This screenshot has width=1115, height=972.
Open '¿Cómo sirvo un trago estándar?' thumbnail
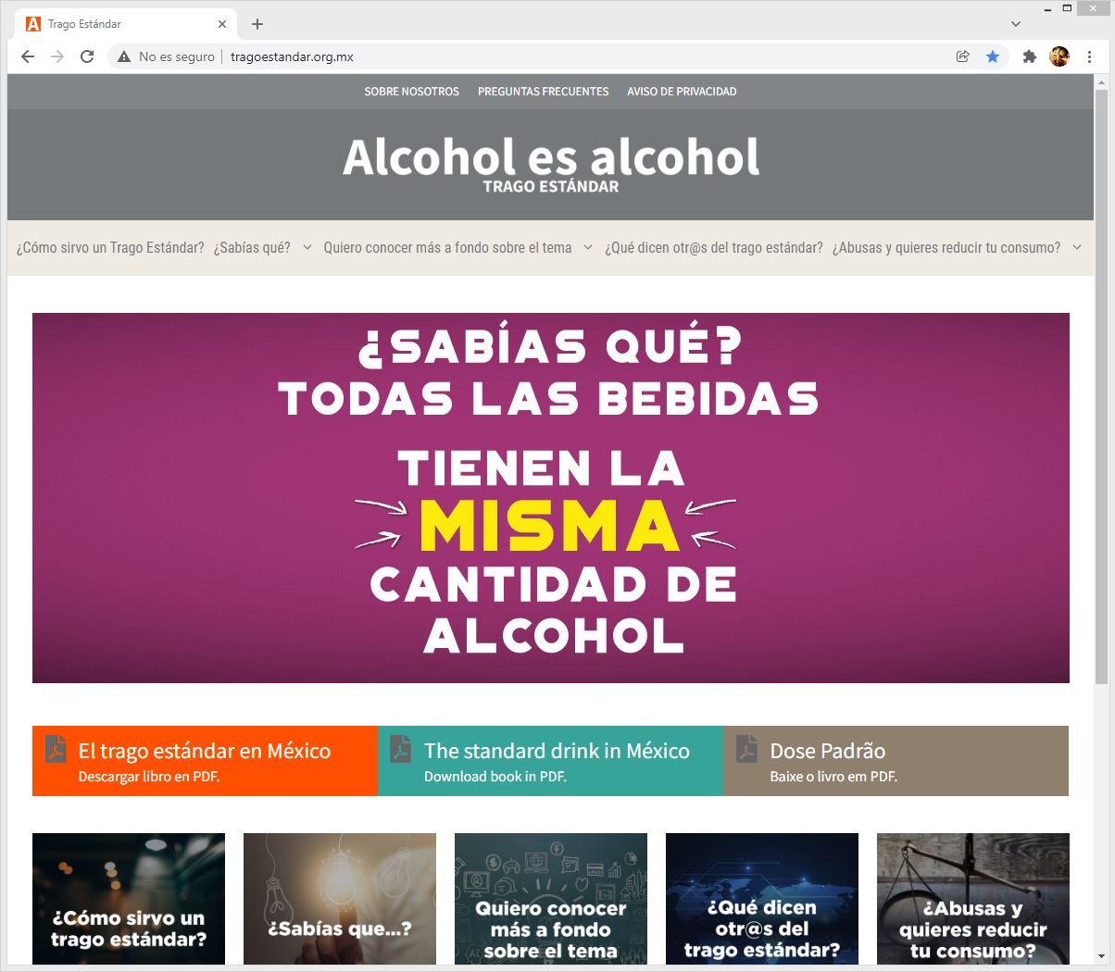click(129, 898)
